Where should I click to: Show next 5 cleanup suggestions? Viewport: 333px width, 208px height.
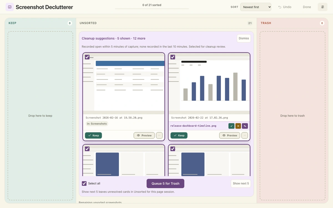241,183
